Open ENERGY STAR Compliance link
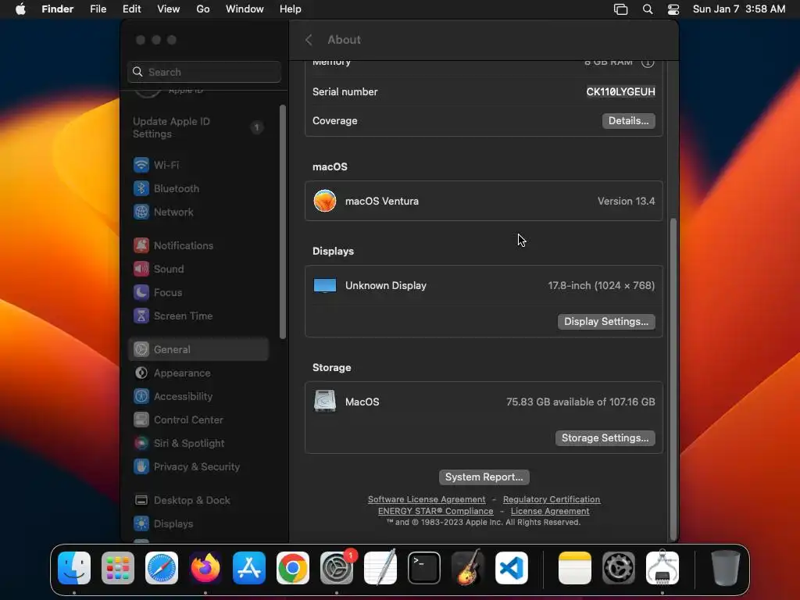Image resolution: width=800 pixels, height=600 pixels. tap(436, 511)
